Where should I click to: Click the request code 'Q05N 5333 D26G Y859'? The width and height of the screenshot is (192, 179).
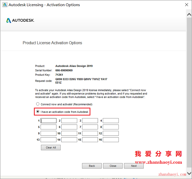coord(69,79)
